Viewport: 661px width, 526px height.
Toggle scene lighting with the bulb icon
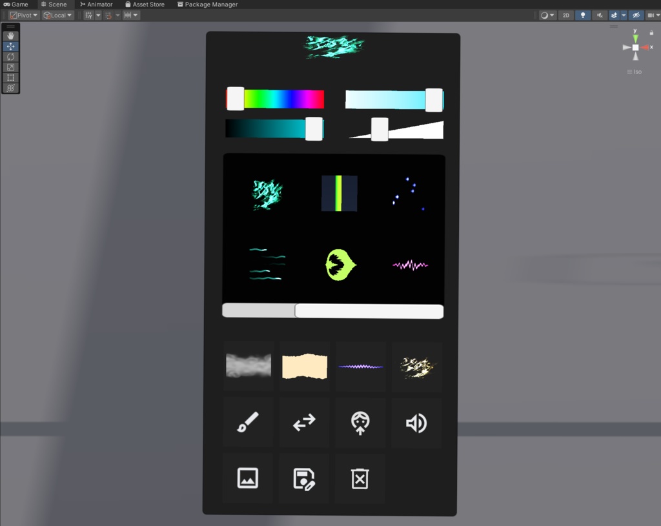(582, 14)
